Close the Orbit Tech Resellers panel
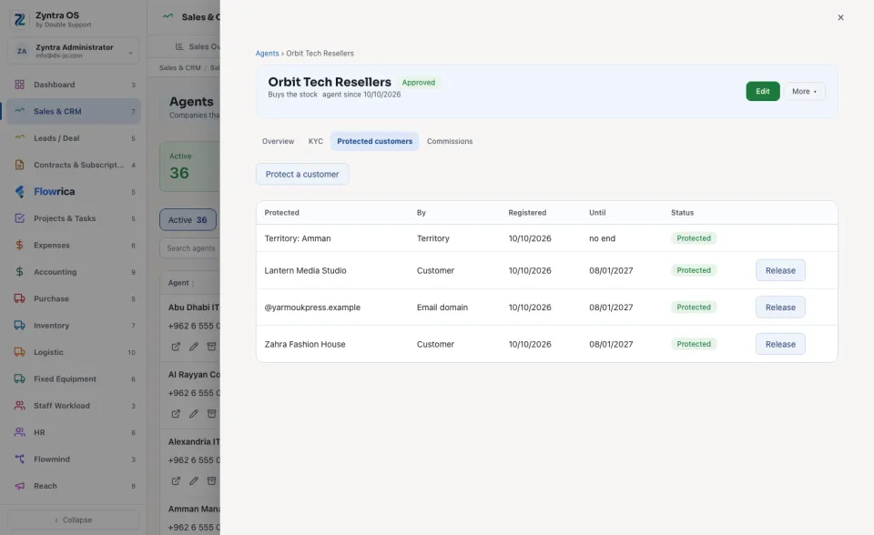This screenshot has width=874, height=535. (840, 17)
